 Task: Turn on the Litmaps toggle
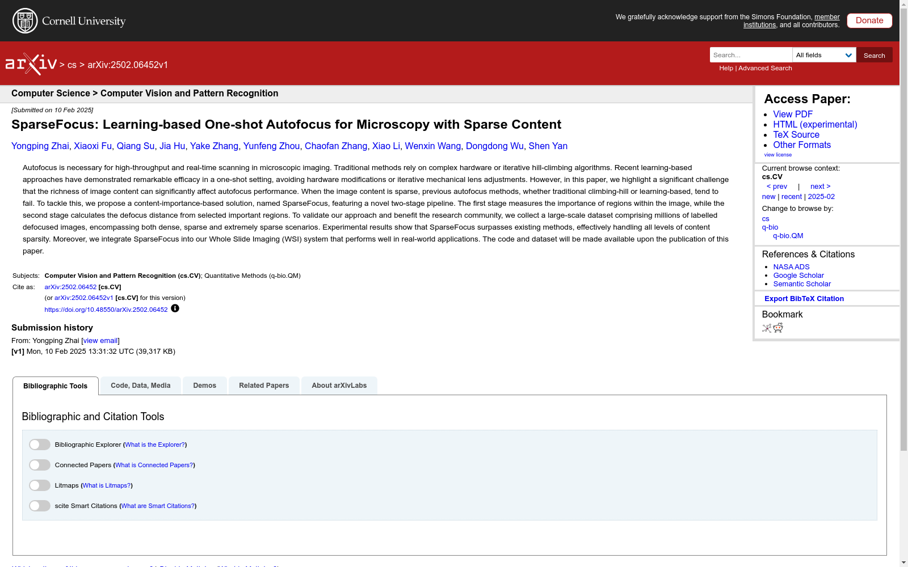(40, 485)
